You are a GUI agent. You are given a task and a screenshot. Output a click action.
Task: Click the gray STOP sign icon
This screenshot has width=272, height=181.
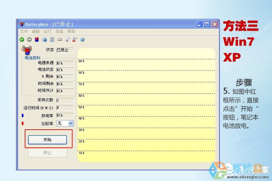(29, 39)
